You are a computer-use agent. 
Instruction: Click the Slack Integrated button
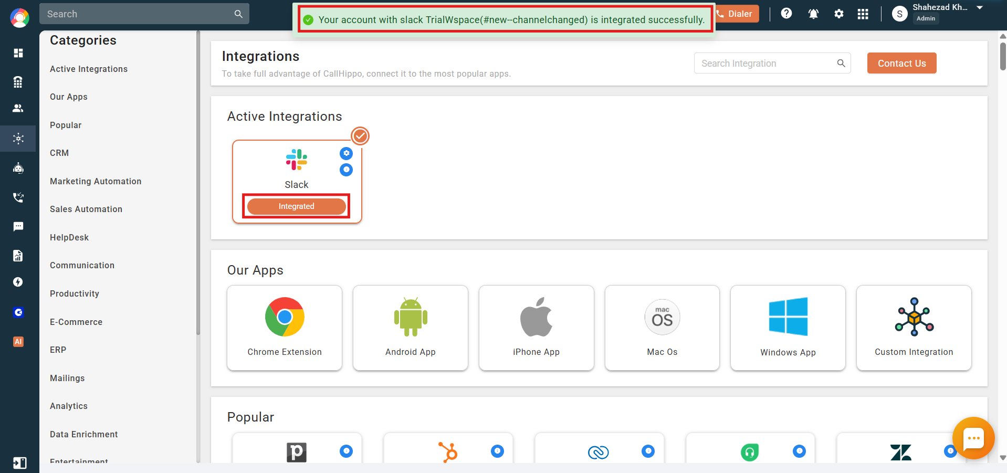(296, 206)
